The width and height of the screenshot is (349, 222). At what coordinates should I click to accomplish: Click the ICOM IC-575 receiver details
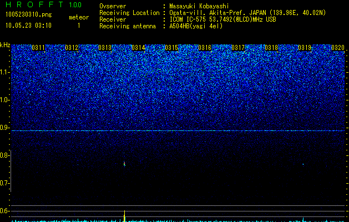(x=222, y=19)
